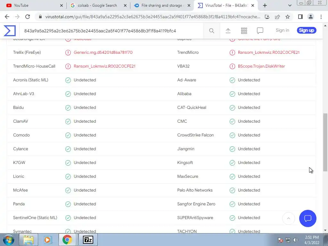328x246 pixels.
Task: Click the BScope.Trojan.DiskWriter detection text
Action: [261, 66]
